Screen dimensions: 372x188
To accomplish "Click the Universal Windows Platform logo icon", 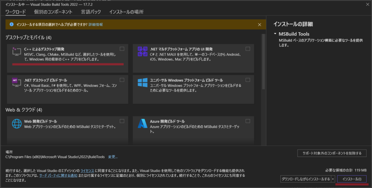I will (142, 83).
